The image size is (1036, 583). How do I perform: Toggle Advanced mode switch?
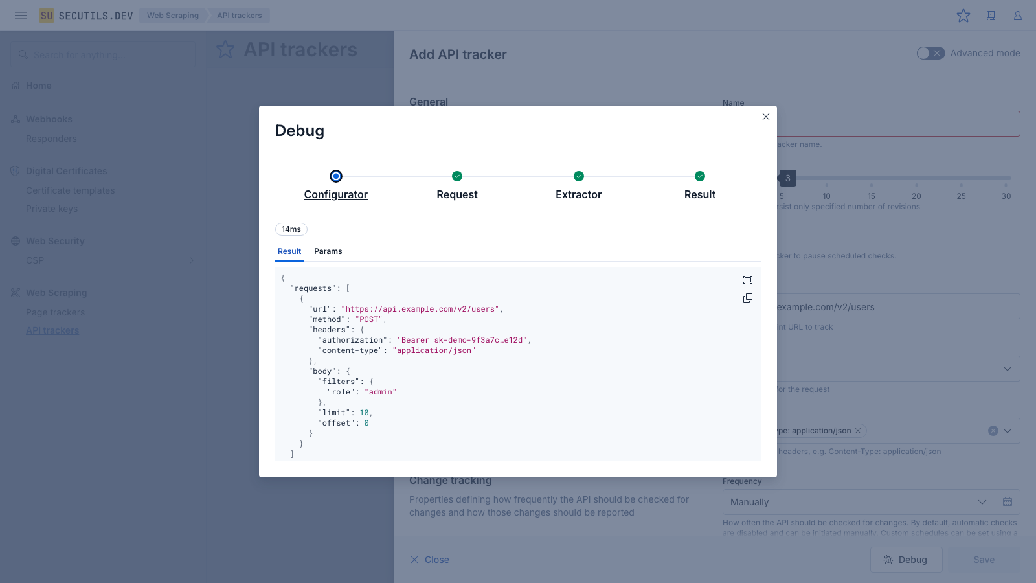[x=930, y=53]
